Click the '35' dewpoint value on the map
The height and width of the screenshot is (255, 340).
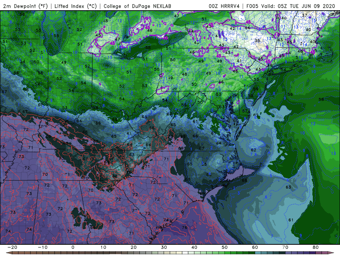pos(257,40)
